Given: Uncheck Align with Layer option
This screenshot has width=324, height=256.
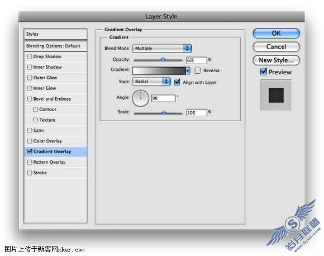Looking at the screenshot, I should (x=177, y=82).
